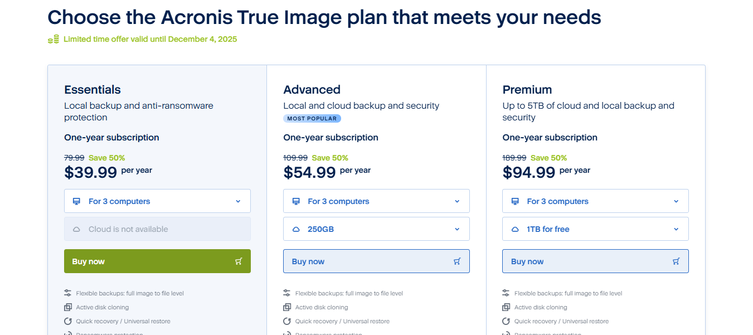This screenshot has height=335, width=753.
Task: Click the cart icon in Essentials Buy now
Action: coord(239,261)
